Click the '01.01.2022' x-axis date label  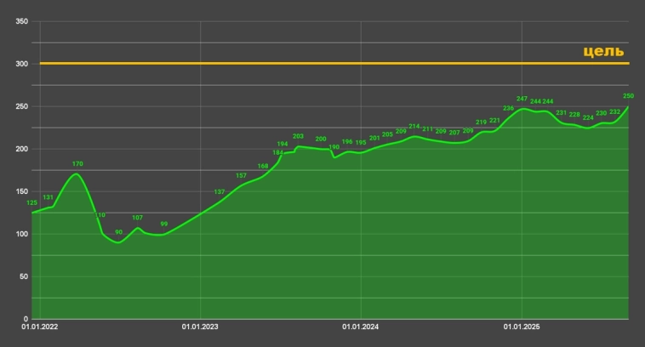click(x=39, y=327)
